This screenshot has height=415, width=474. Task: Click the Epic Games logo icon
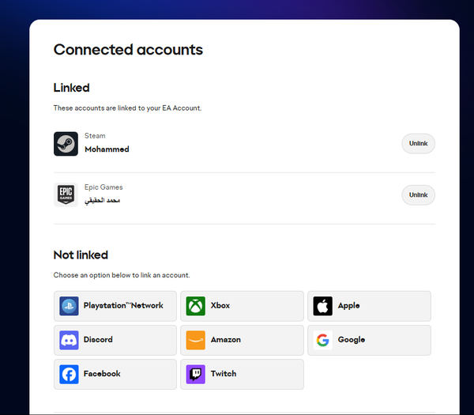click(66, 194)
